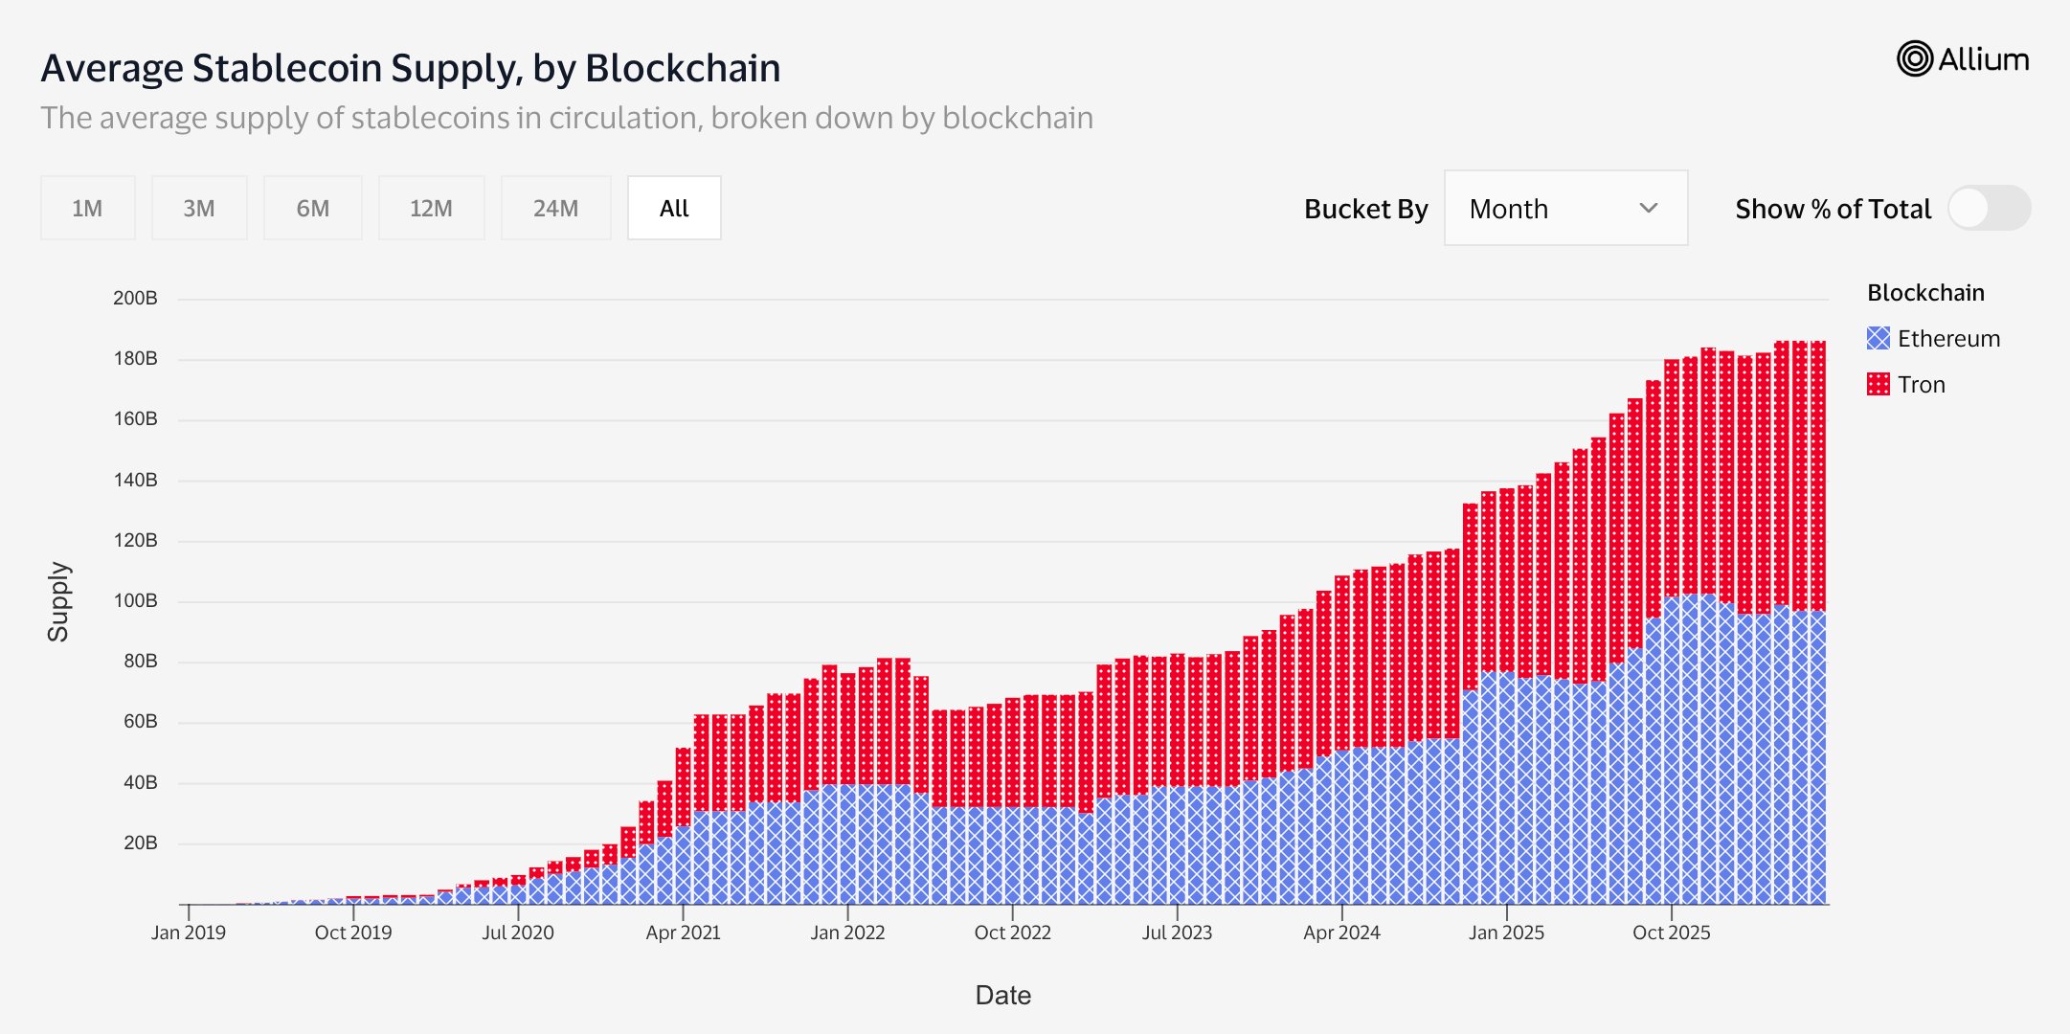2070x1034 pixels.
Task: Toggle the Tron series via legend label
Action: pyautogui.click(x=1922, y=384)
